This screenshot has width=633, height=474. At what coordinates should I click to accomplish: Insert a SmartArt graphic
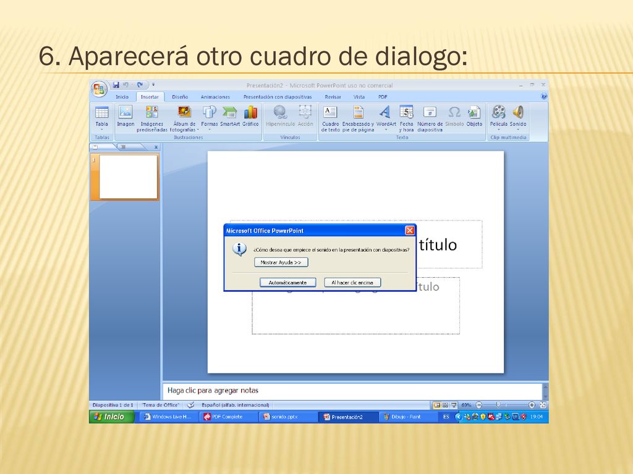tap(230, 116)
